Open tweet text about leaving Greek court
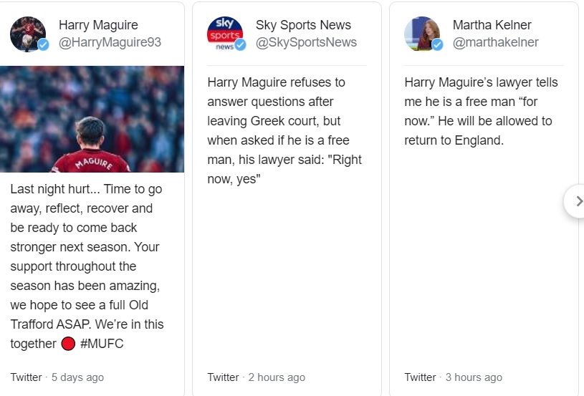584x396 pixels. [286, 130]
